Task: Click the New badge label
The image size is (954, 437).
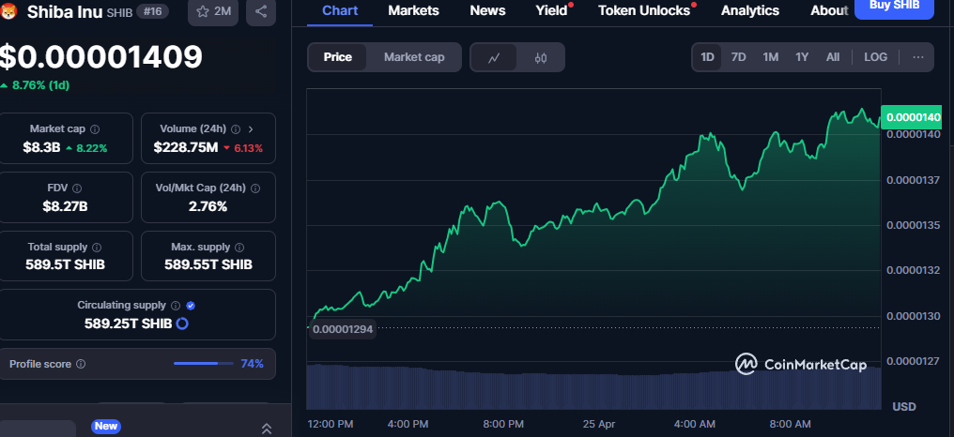Action: (105, 426)
